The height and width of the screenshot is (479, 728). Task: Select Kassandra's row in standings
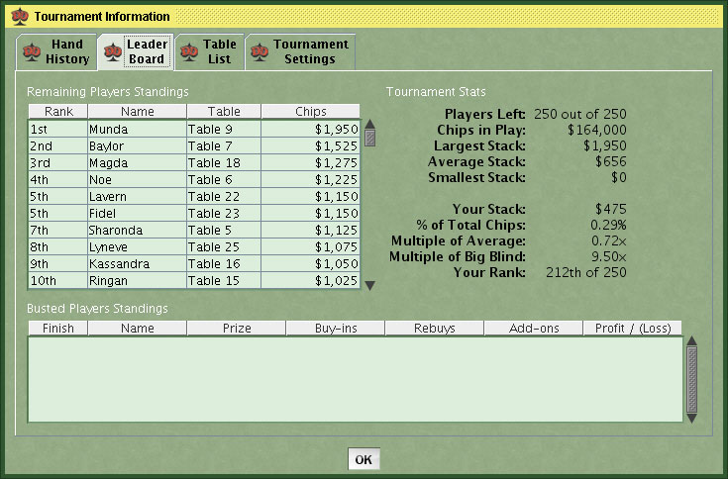click(x=137, y=264)
